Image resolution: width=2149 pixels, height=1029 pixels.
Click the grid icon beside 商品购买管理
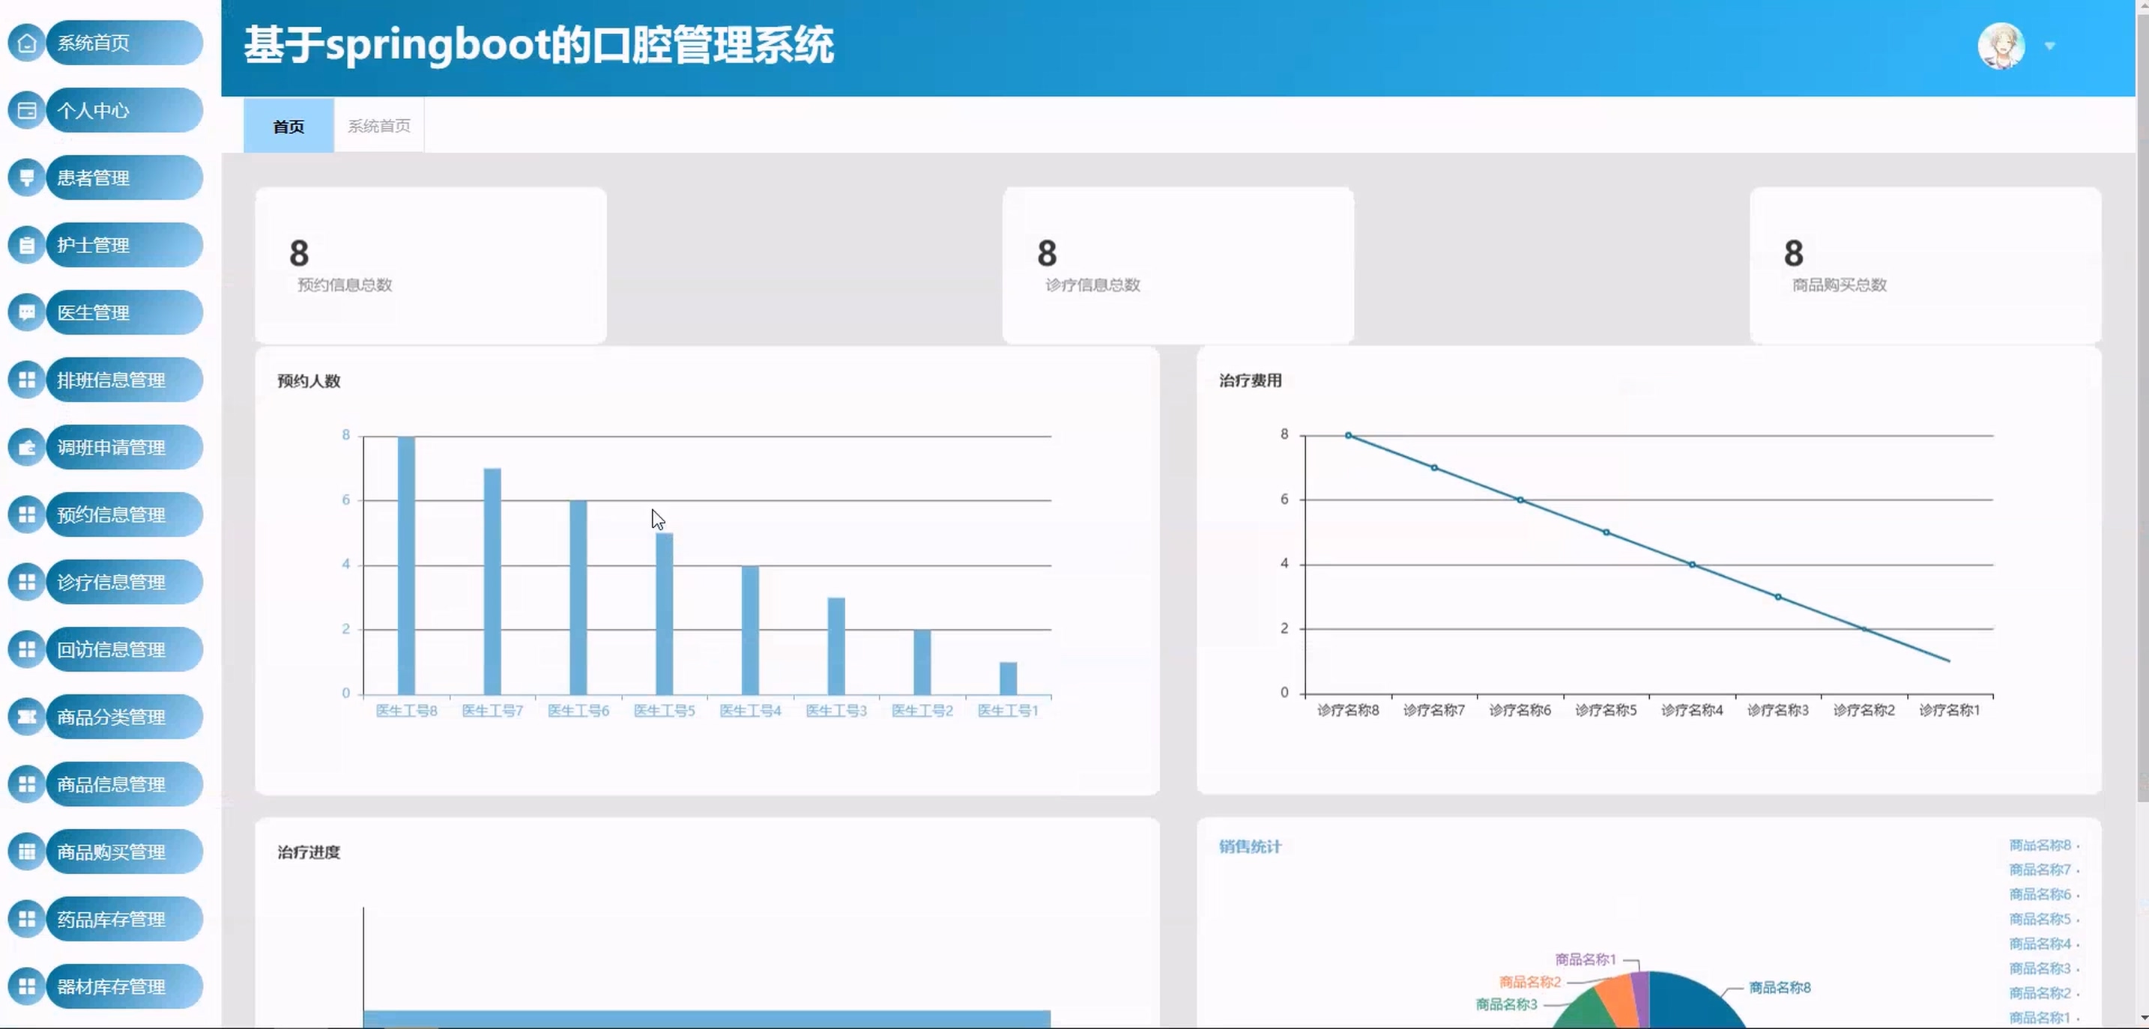pyautogui.click(x=27, y=852)
